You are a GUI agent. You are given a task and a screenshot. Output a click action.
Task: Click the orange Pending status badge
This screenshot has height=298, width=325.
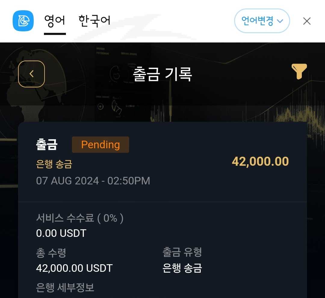pyautogui.click(x=100, y=145)
